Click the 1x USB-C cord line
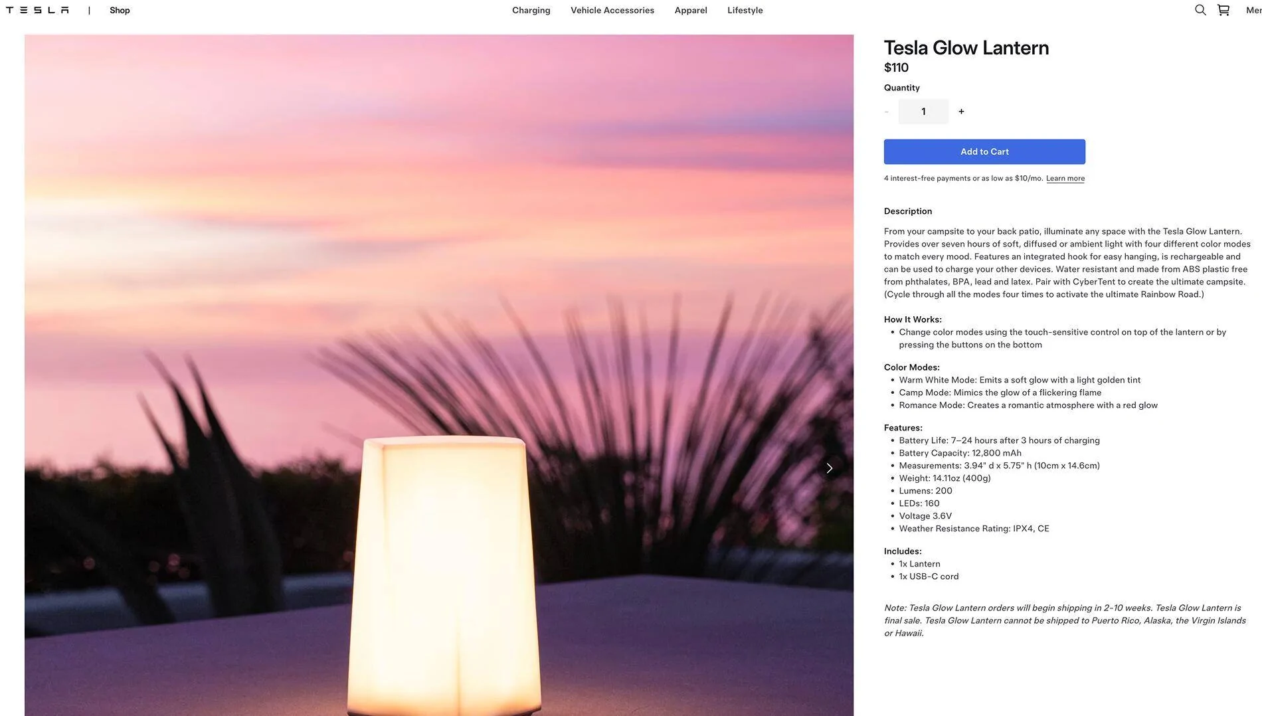Viewport: 1262px width, 716px height. [x=929, y=577]
